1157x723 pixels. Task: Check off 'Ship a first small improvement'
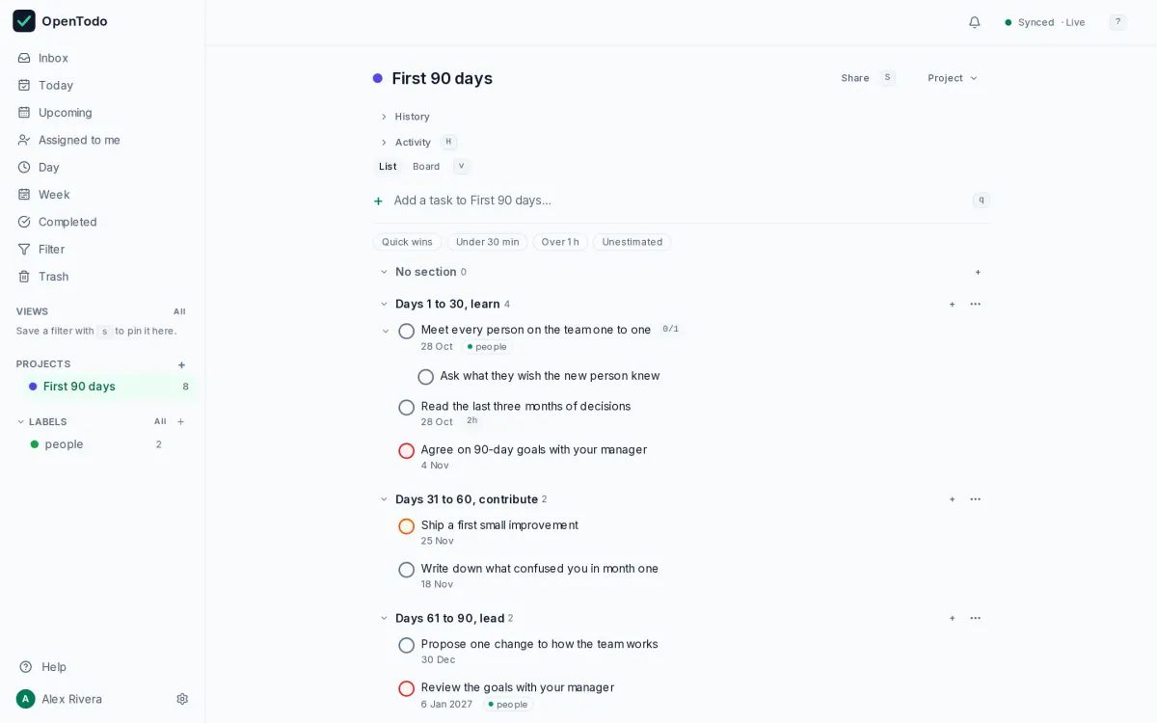(x=407, y=526)
